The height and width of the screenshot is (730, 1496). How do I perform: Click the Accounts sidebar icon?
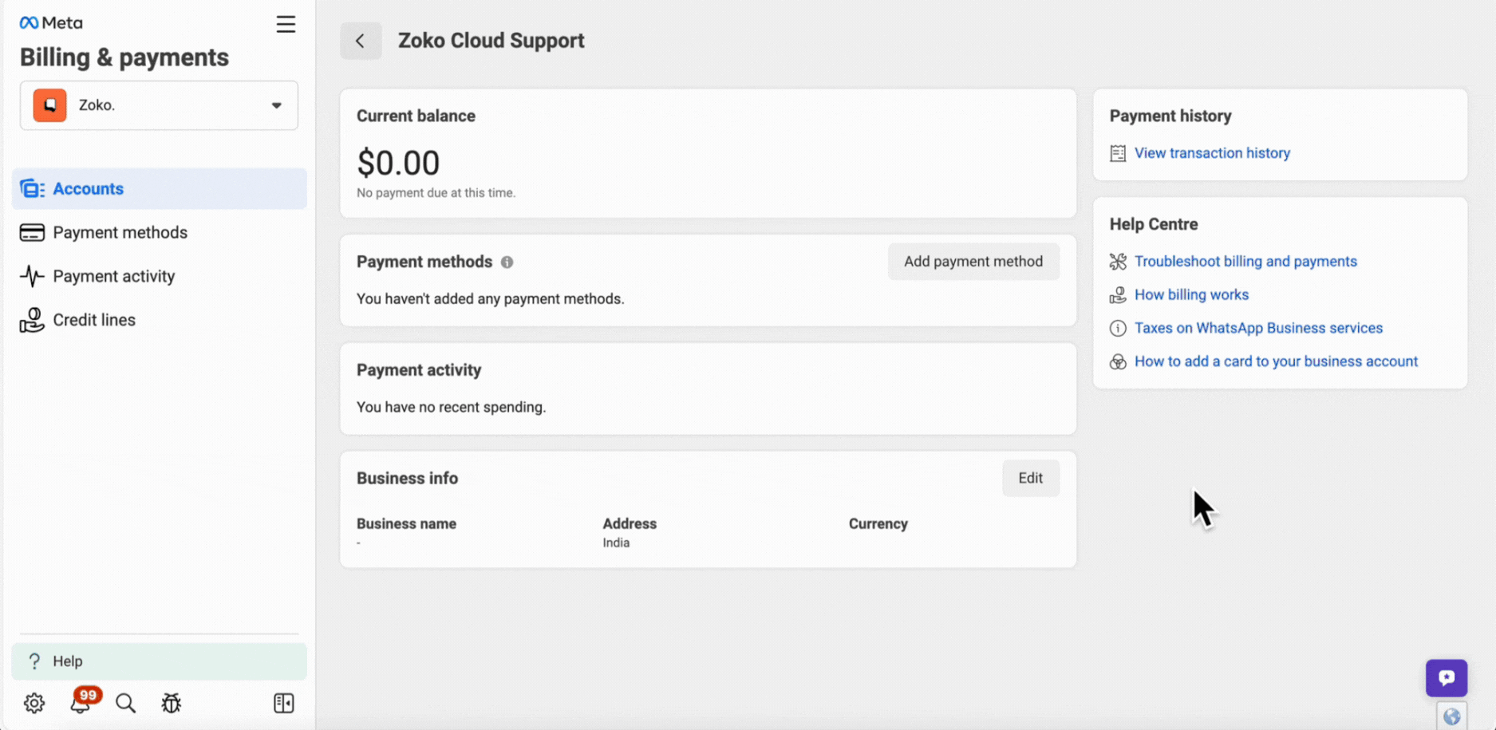(x=32, y=188)
